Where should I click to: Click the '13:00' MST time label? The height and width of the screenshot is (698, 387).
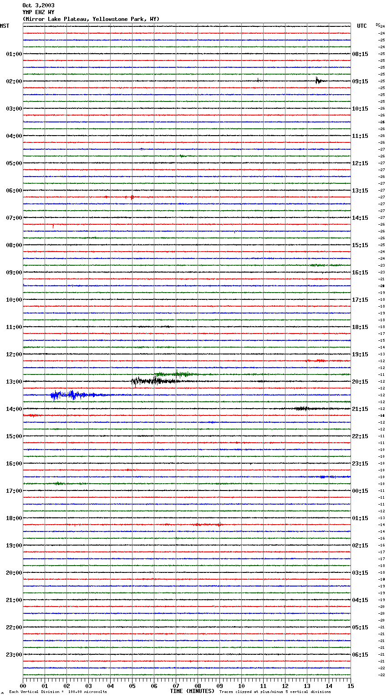point(14,382)
